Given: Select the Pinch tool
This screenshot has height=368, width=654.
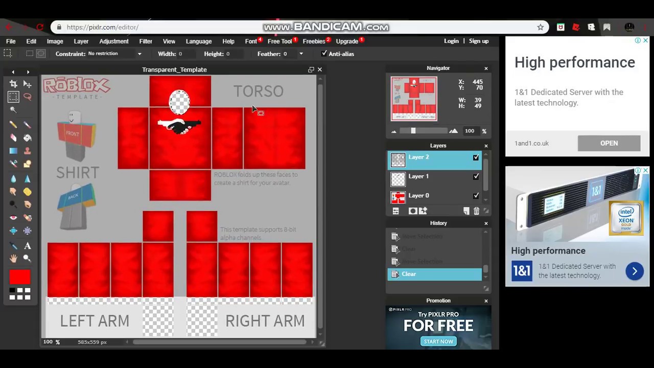Looking at the screenshot, I should (28, 231).
